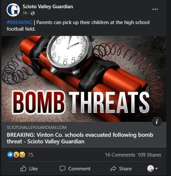Click the blue thumbs-up reaction icon
This screenshot has height=176, width=171.
[10, 155]
